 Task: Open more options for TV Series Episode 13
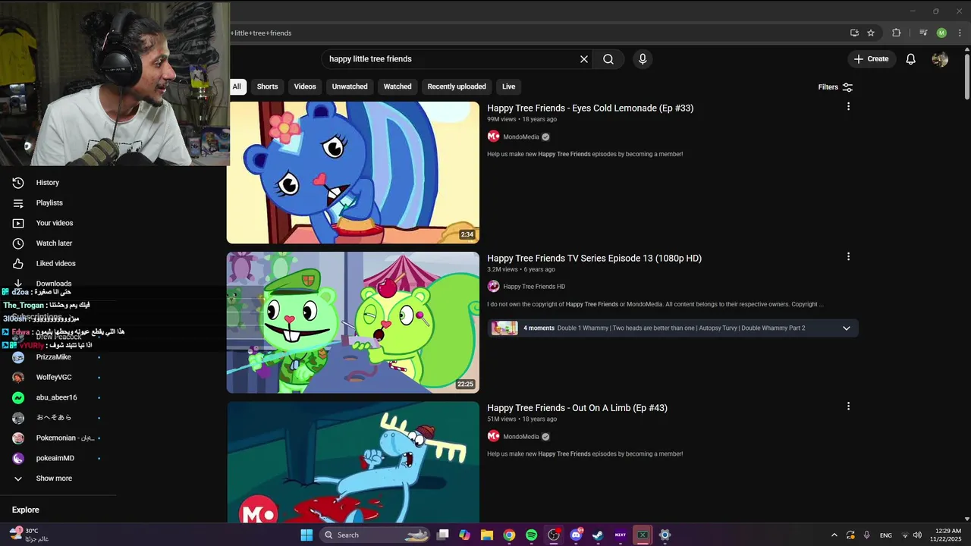(848, 257)
